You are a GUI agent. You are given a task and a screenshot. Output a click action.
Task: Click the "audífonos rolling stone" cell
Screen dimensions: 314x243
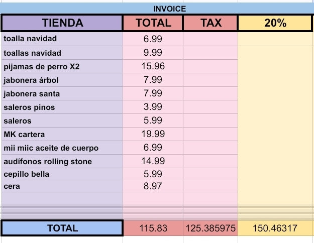click(62, 162)
